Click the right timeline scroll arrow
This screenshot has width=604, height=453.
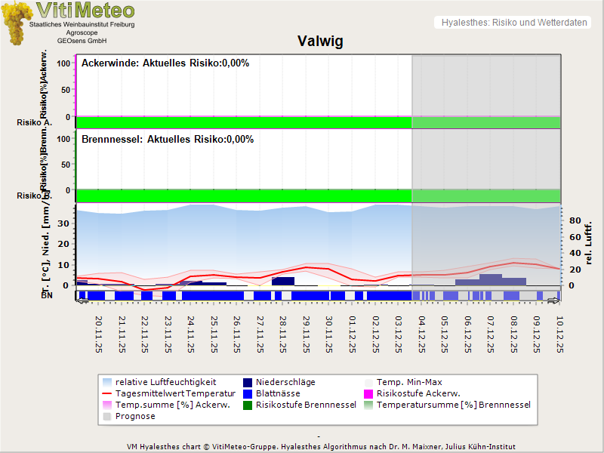click(x=553, y=301)
